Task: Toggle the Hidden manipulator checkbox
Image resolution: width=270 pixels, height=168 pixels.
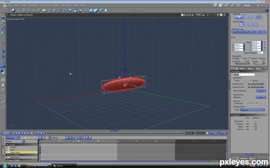Action: [x=233, y=58]
